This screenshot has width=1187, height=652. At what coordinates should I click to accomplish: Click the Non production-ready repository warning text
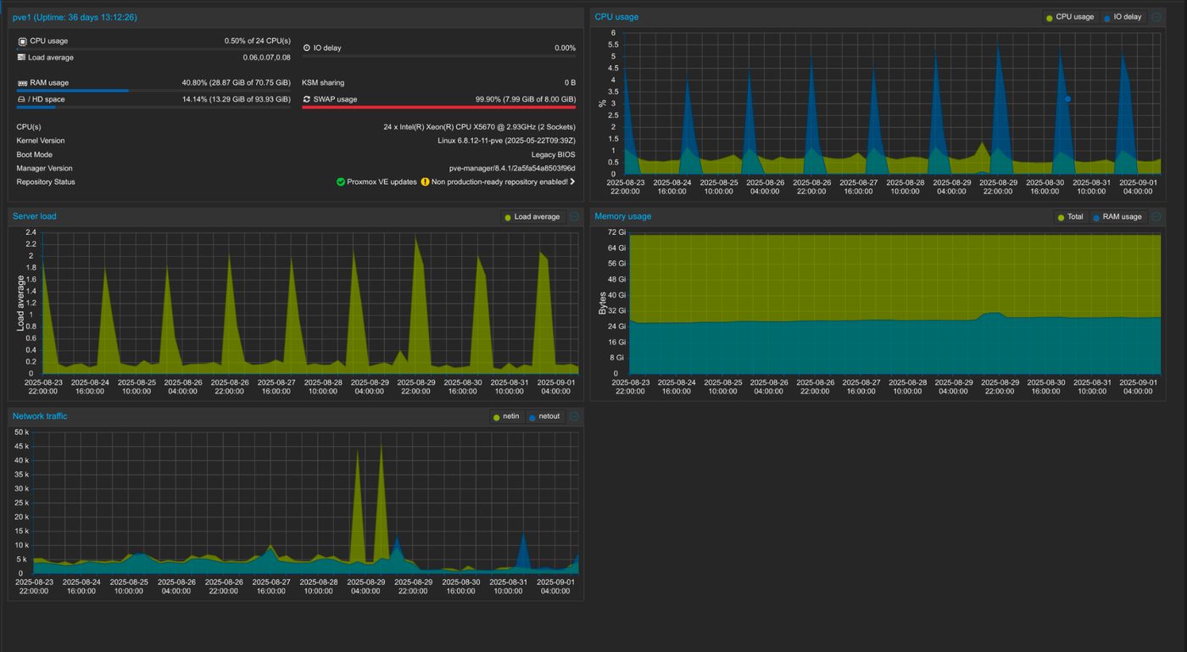click(x=499, y=181)
